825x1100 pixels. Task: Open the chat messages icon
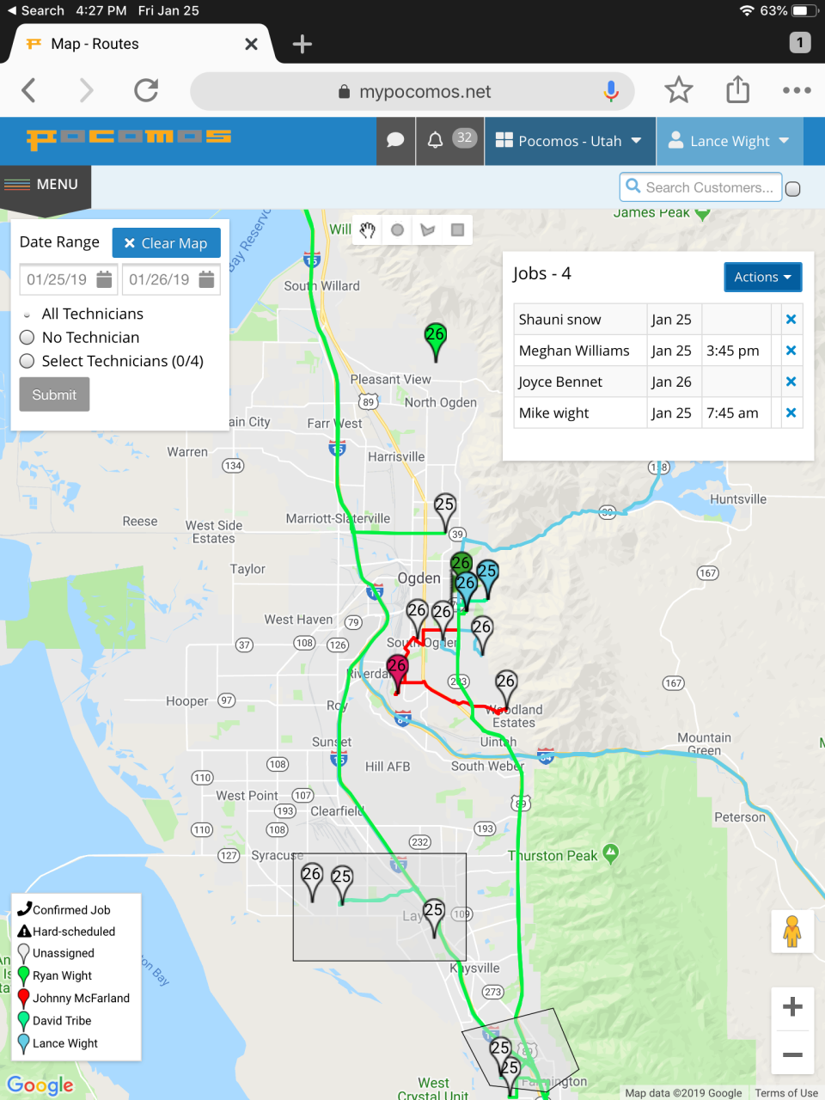coord(396,140)
